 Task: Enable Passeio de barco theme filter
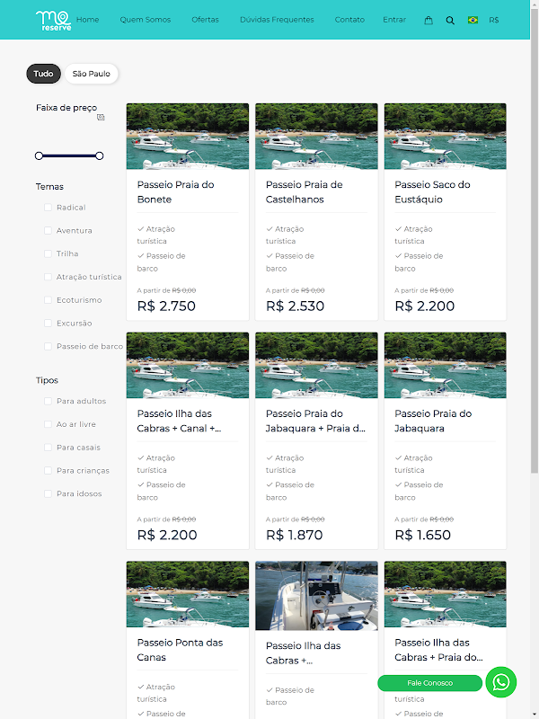pyautogui.click(x=48, y=346)
